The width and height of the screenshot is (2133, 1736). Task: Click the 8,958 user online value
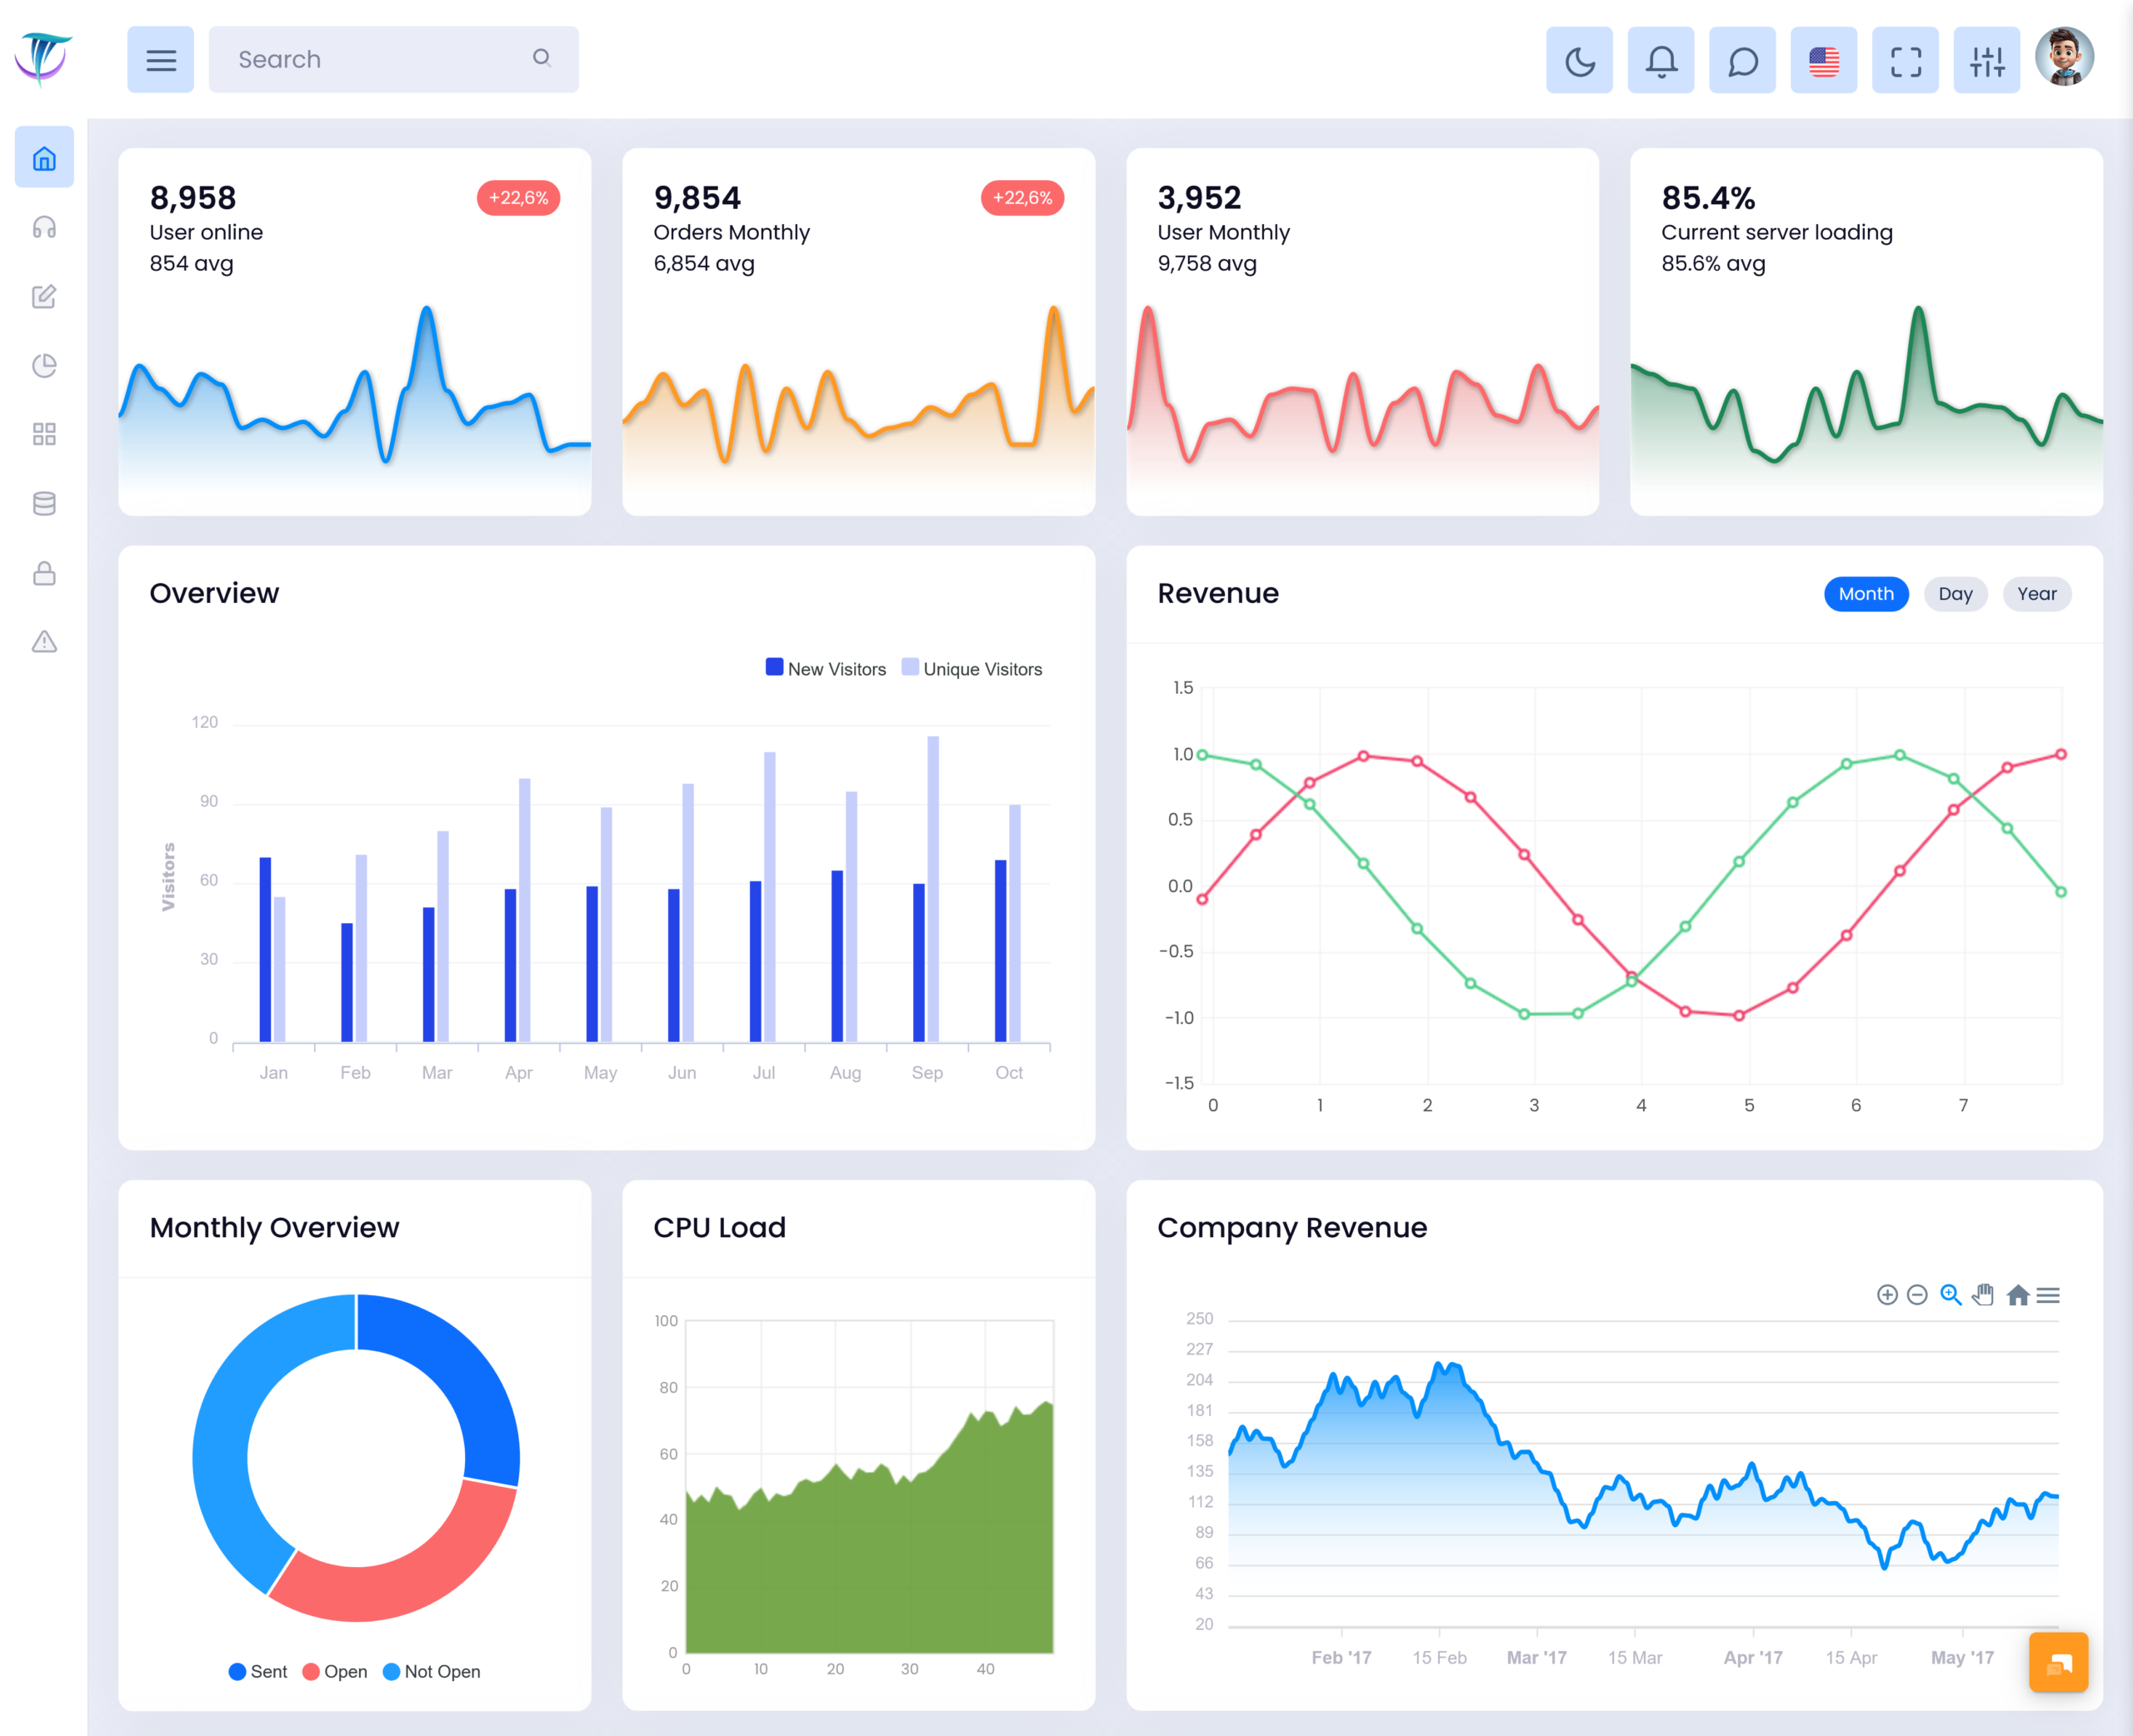tap(193, 198)
